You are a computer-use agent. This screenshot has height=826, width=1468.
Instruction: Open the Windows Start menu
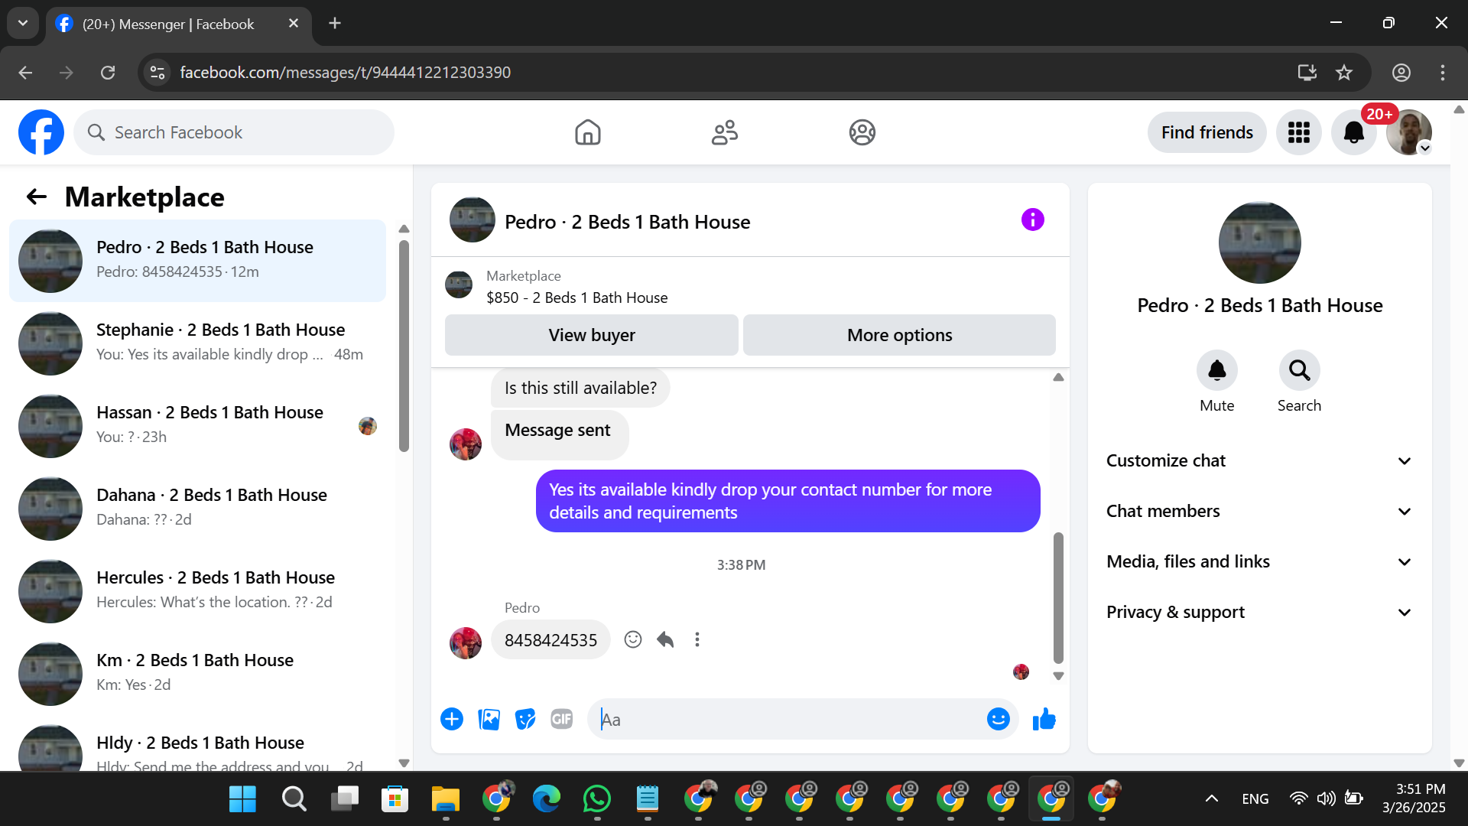point(242,799)
